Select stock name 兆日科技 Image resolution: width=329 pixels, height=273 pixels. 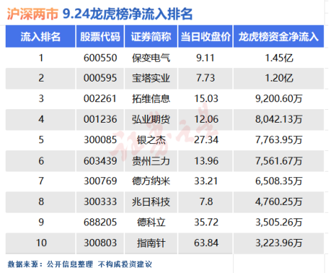click(x=151, y=201)
